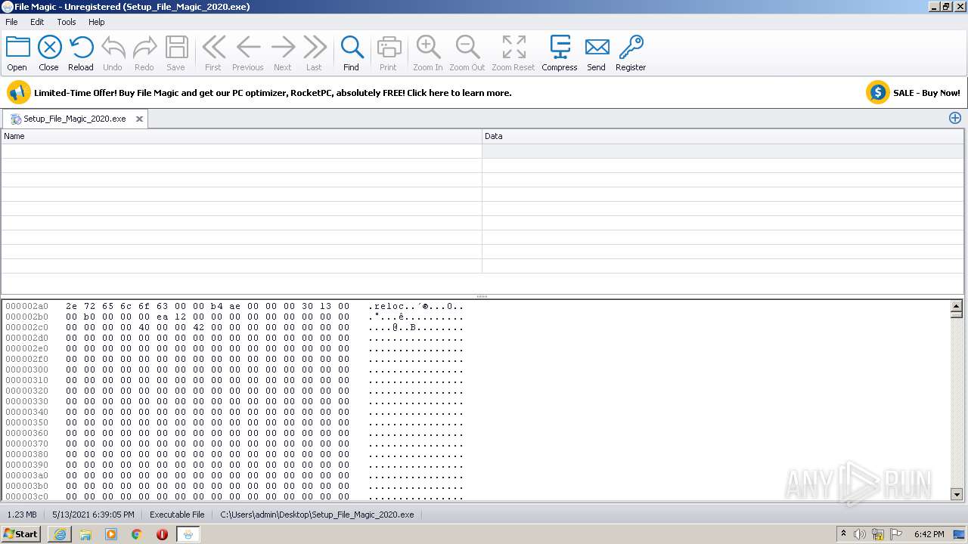Click the Name column header
968x544 pixels.
tap(241, 136)
